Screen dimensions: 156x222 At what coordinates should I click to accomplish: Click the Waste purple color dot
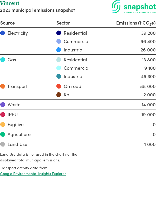(x=3, y=105)
